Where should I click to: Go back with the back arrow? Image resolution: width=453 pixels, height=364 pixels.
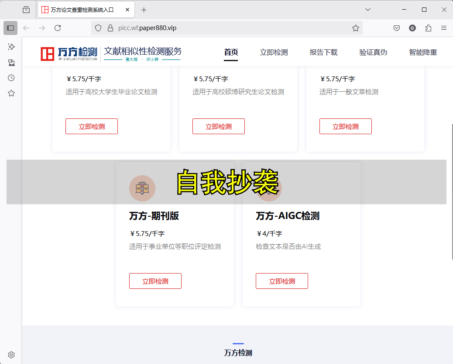click(x=26, y=28)
